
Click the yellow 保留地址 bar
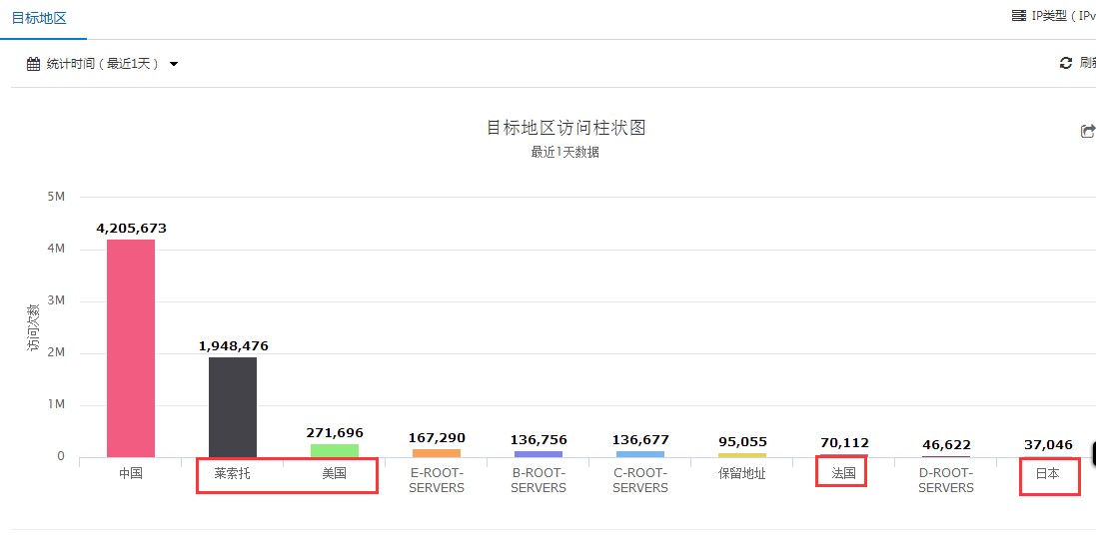click(x=742, y=454)
